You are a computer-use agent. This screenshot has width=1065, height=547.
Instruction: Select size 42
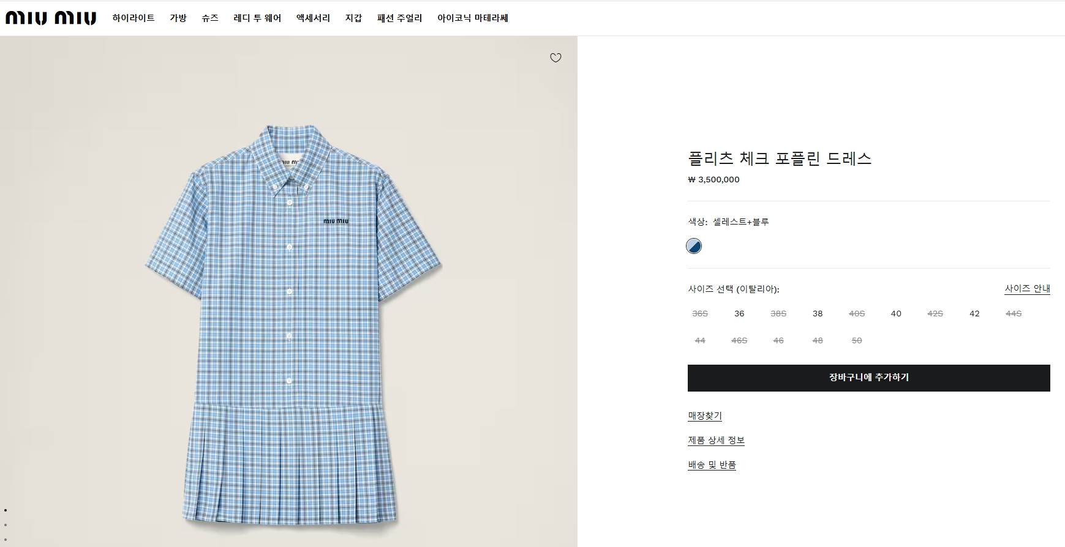(974, 314)
